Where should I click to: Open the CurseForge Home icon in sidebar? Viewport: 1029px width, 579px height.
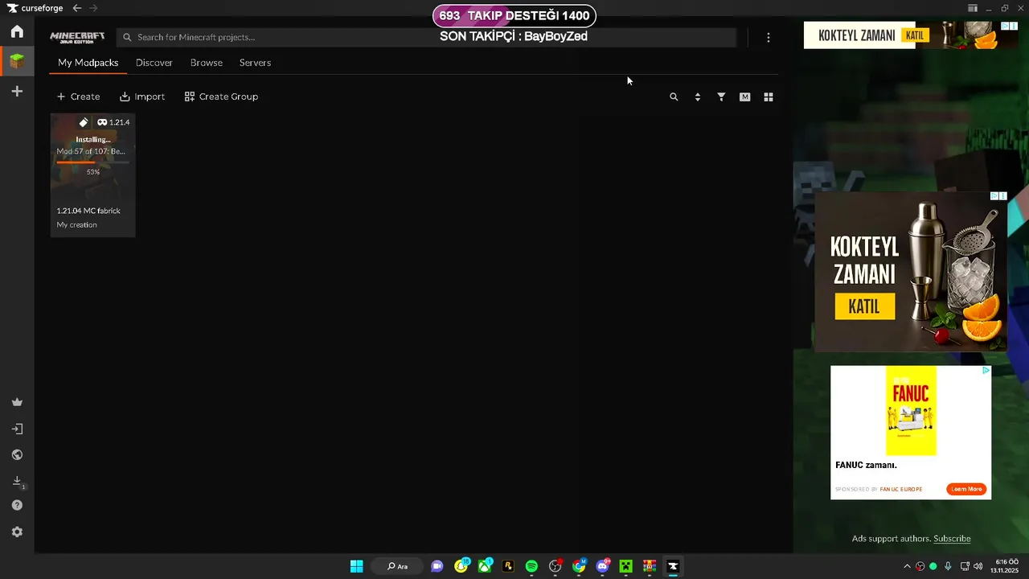pos(17,31)
